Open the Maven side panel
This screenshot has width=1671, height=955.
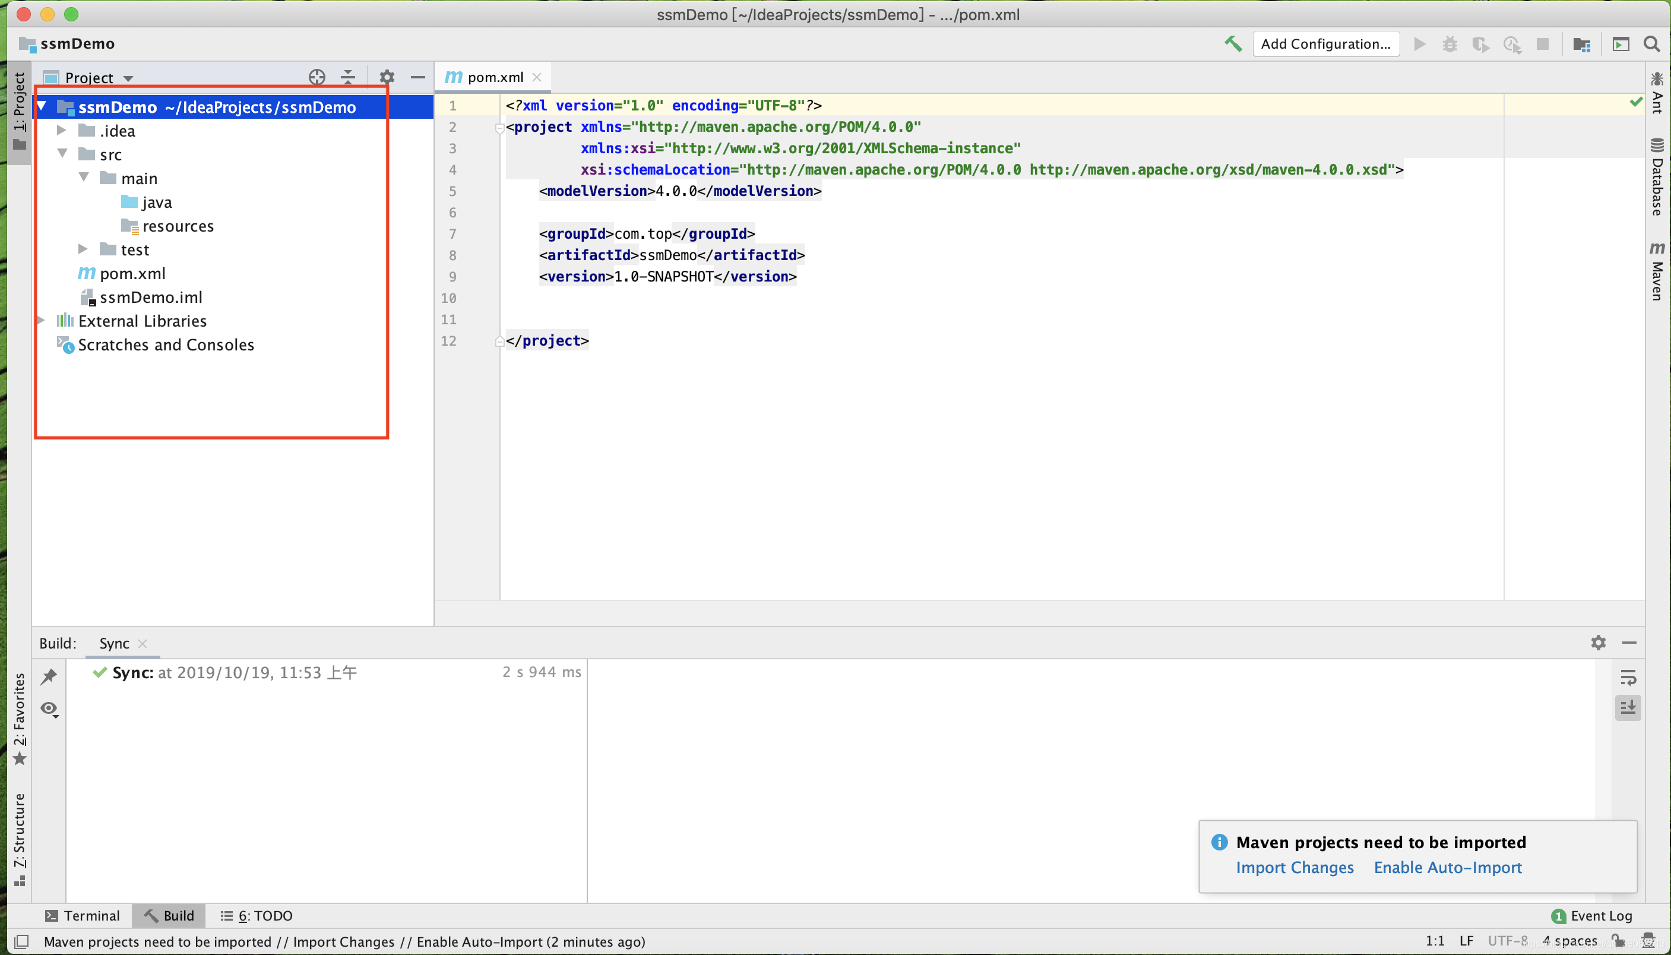(1657, 271)
